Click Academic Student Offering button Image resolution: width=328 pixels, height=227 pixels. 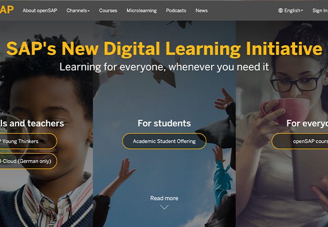pos(164,141)
